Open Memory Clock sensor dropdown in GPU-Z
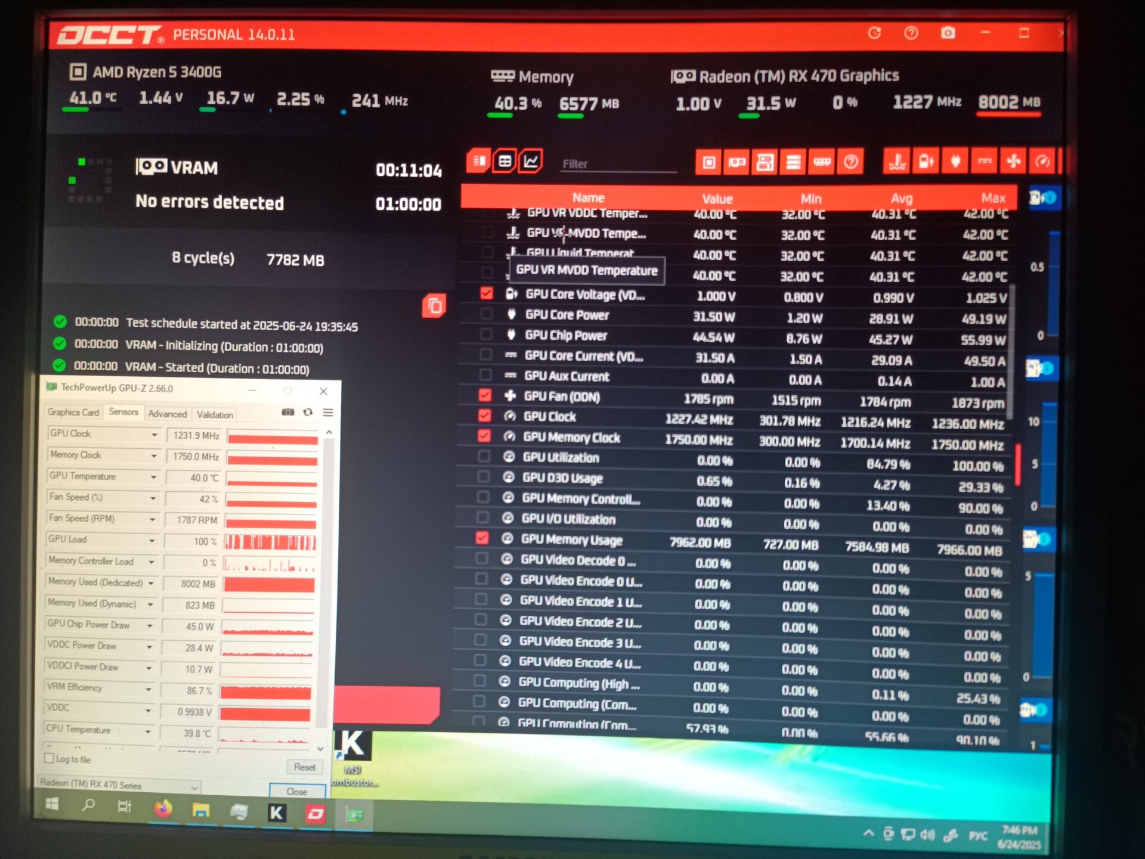 pos(154,456)
